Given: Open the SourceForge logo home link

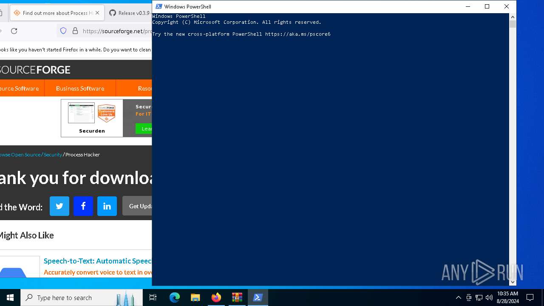Looking at the screenshot, I should (x=35, y=70).
